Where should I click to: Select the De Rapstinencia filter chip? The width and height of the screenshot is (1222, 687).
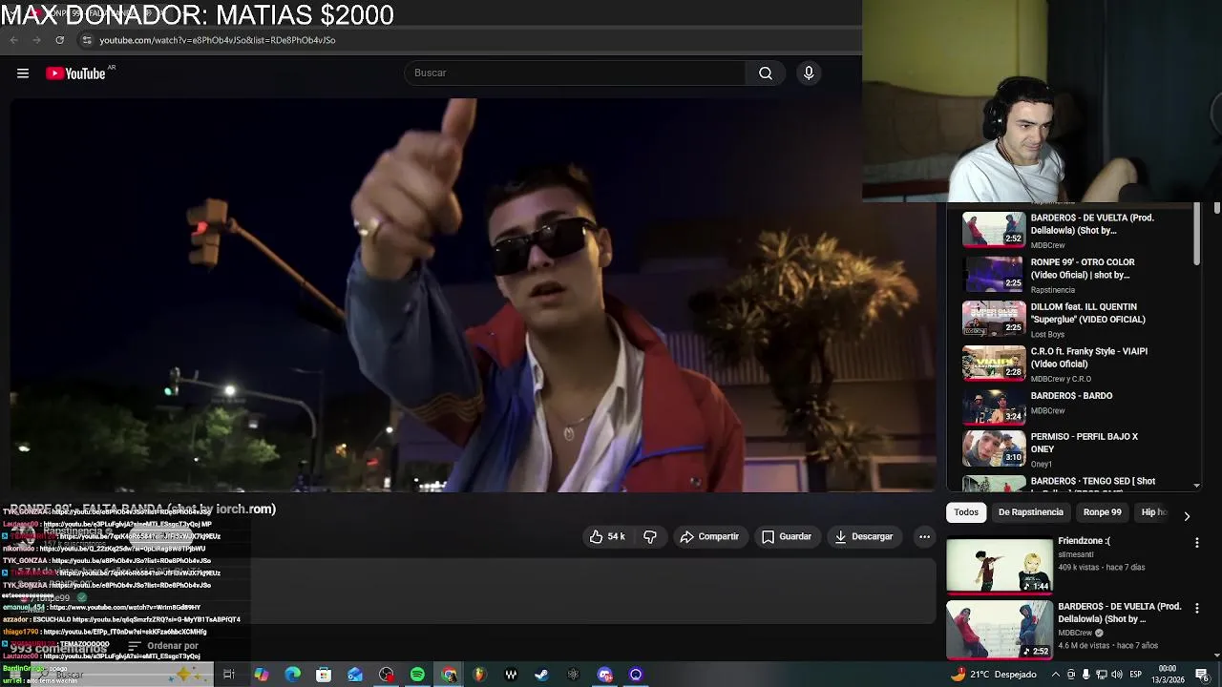1030,512
